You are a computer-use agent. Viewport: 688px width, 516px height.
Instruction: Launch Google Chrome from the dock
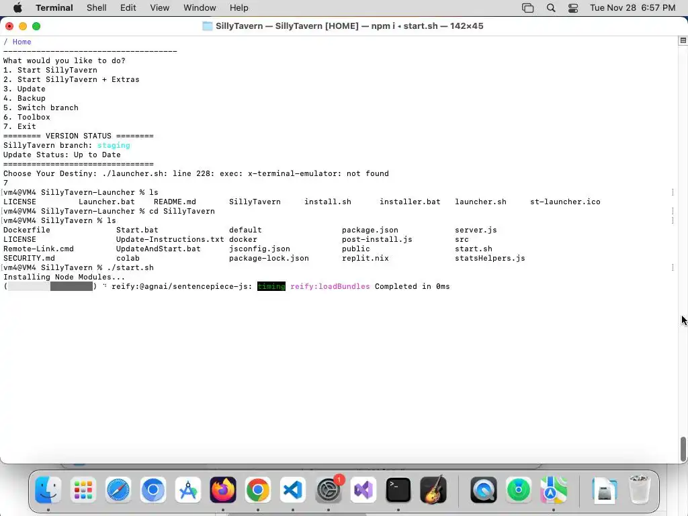pyautogui.click(x=258, y=490)
